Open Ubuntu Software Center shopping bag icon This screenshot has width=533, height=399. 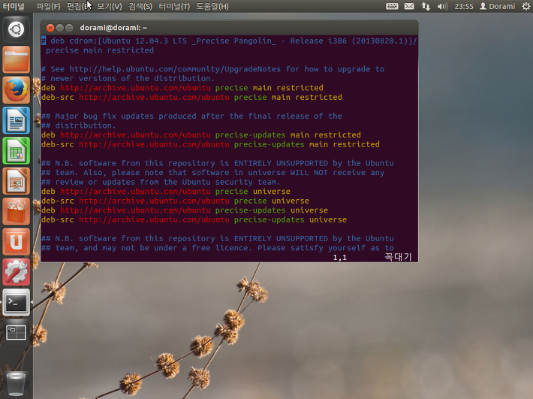(x=16, y=212)
